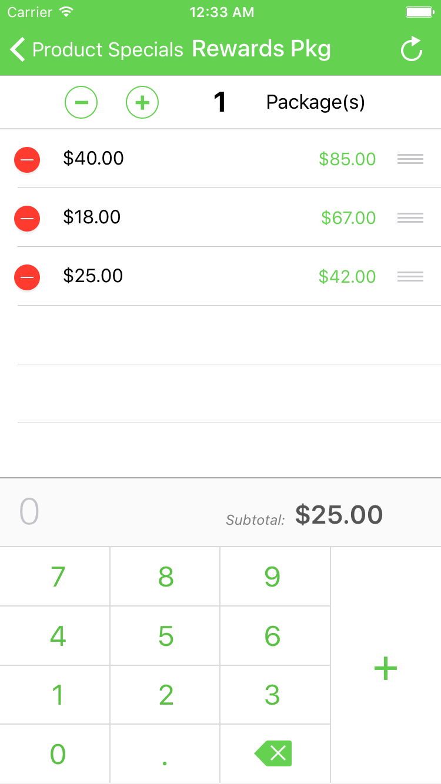Tap number 5 on the keypad
441x784 pixels.
(165, 636)
